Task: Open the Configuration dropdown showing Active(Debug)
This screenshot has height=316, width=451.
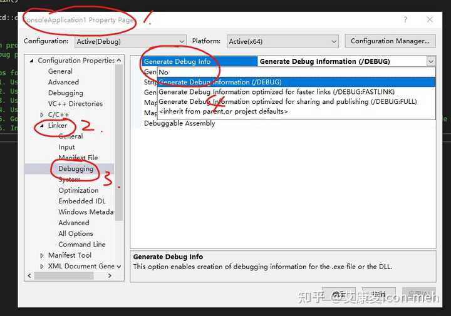Action: click(x=130, y=41)
